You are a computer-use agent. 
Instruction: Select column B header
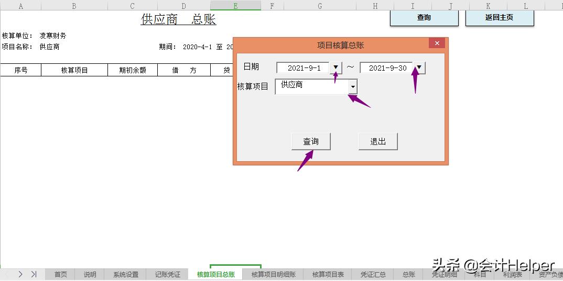[74, 5]
